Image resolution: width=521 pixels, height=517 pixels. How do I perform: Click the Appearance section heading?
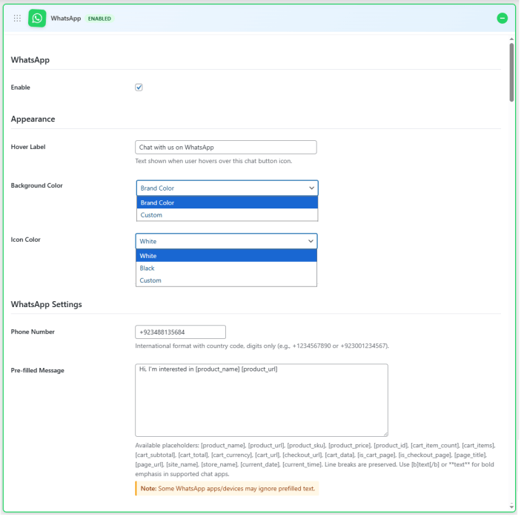[33, 119]
